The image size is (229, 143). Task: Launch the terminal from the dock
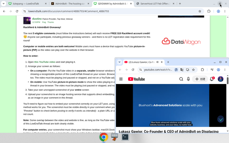(x=125, y=137)
